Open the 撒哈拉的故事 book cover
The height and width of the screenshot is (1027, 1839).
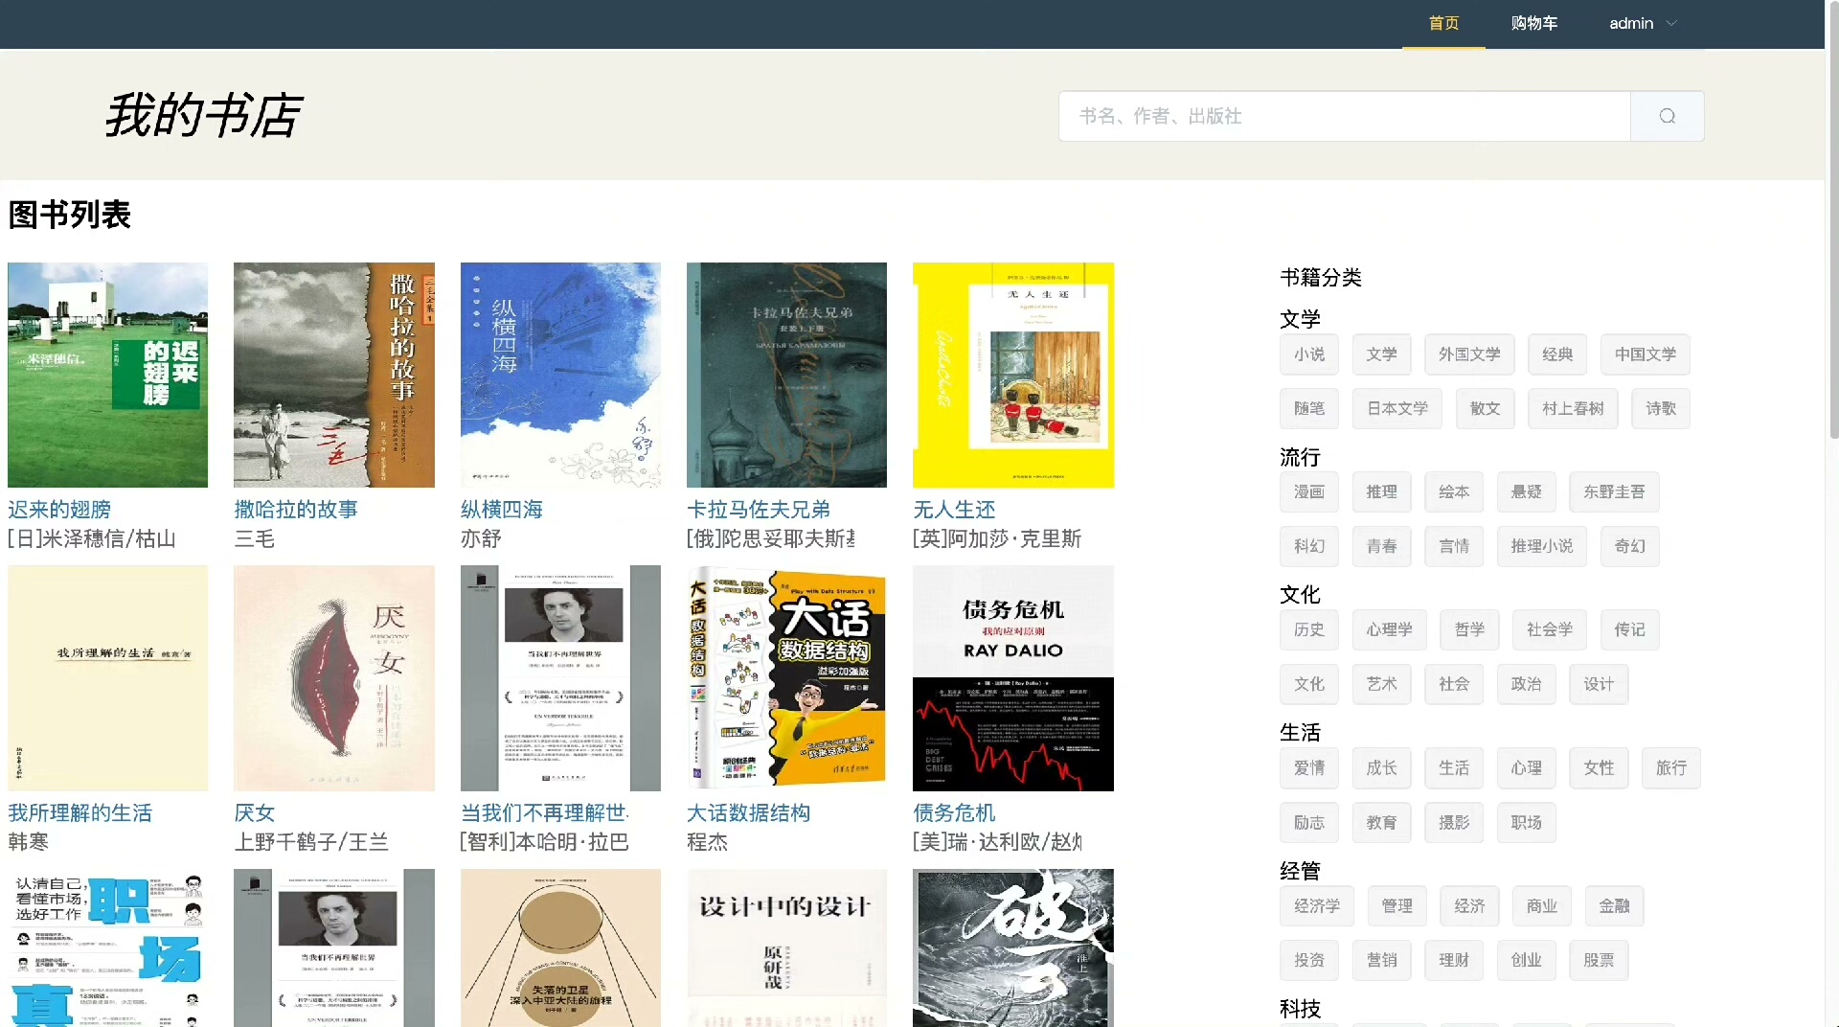point(334,375)
